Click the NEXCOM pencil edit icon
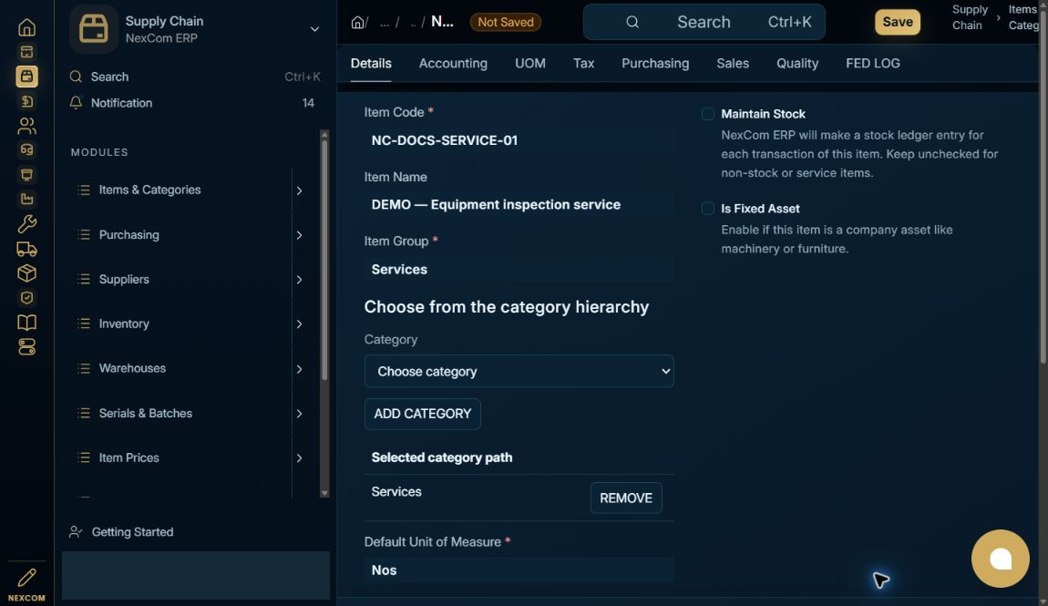1048x606 pixels. pos(26,577)
